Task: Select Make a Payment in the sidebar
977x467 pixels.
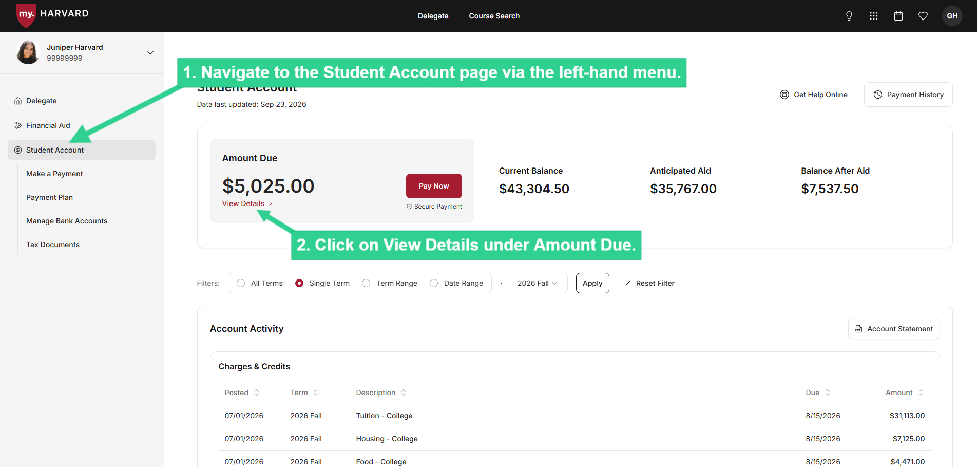Action: (54, 174)
